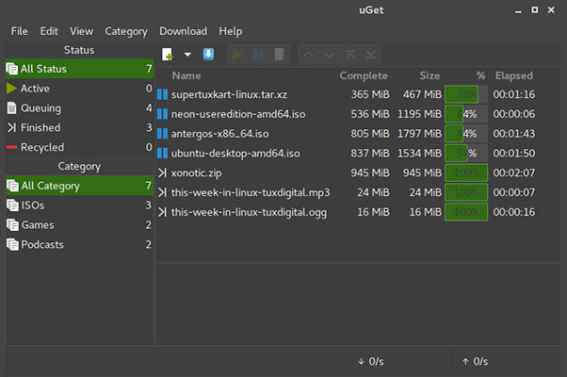Click the blue save/grab download icon
Viewport: 567px width, 377px height.
(208, 54)
